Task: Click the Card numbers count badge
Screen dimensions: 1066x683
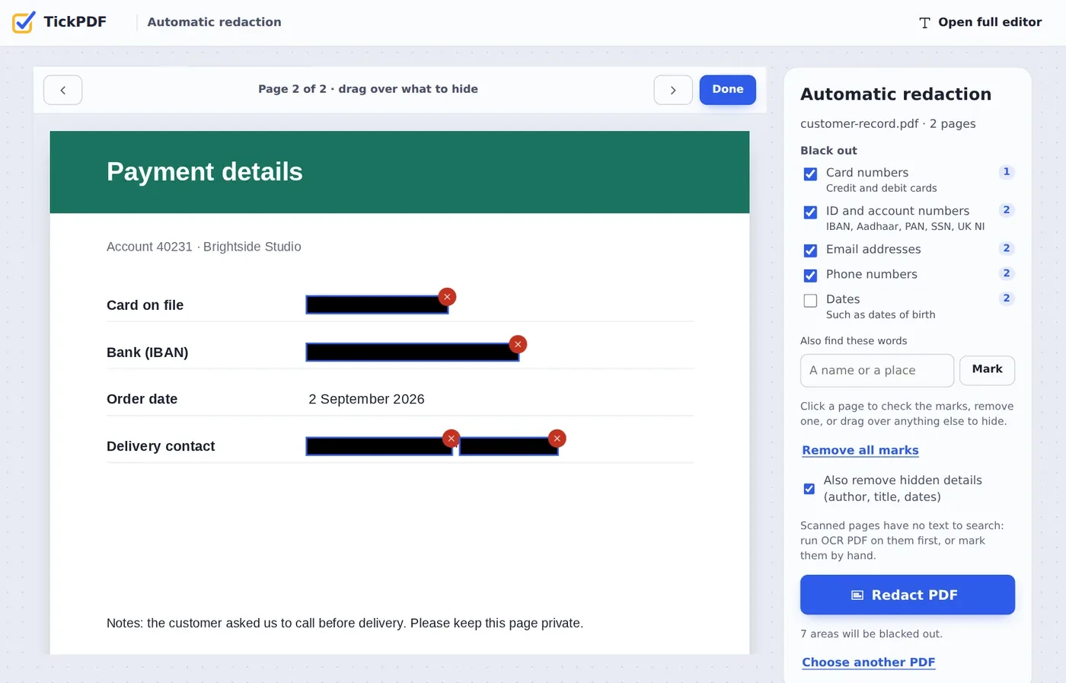Action: pyautogui.click(x=1007, y=172)
